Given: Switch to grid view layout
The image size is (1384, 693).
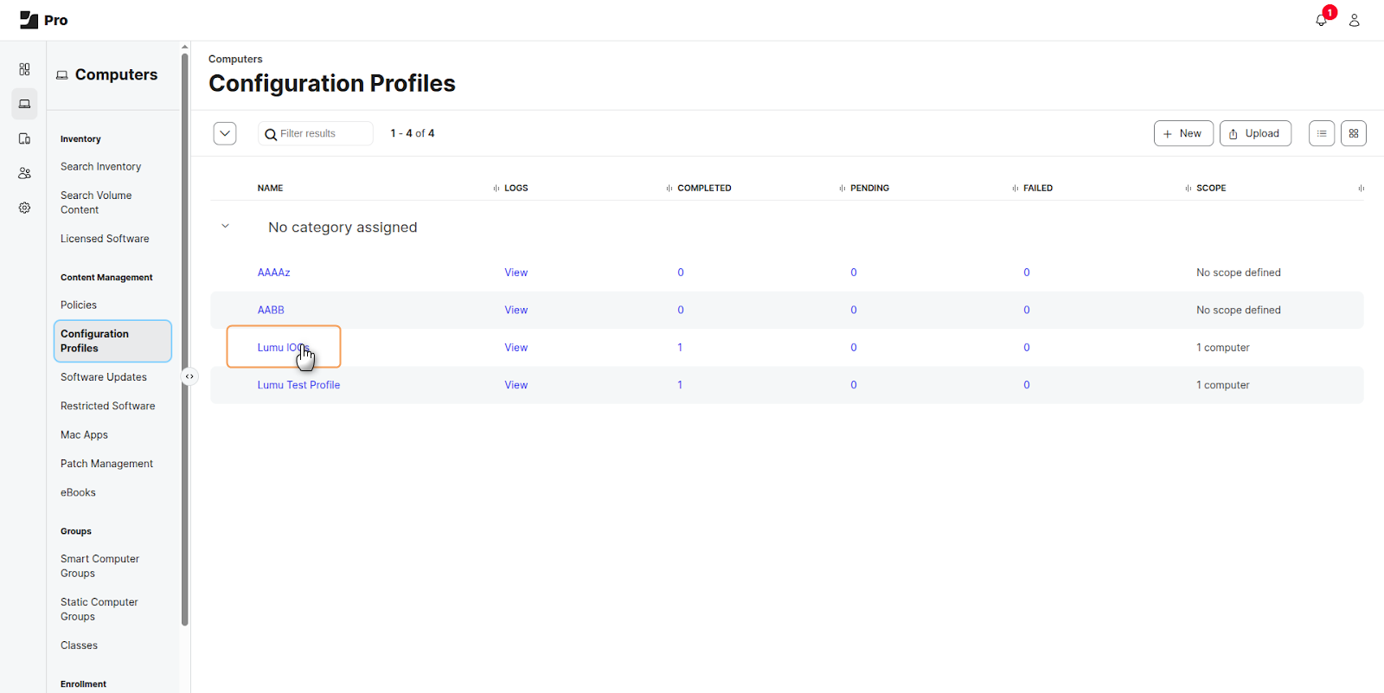Looking at the screenshot, I should tap(1353, 133).
